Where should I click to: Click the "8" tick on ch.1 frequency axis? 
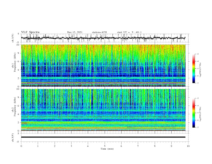click(19, 53)
